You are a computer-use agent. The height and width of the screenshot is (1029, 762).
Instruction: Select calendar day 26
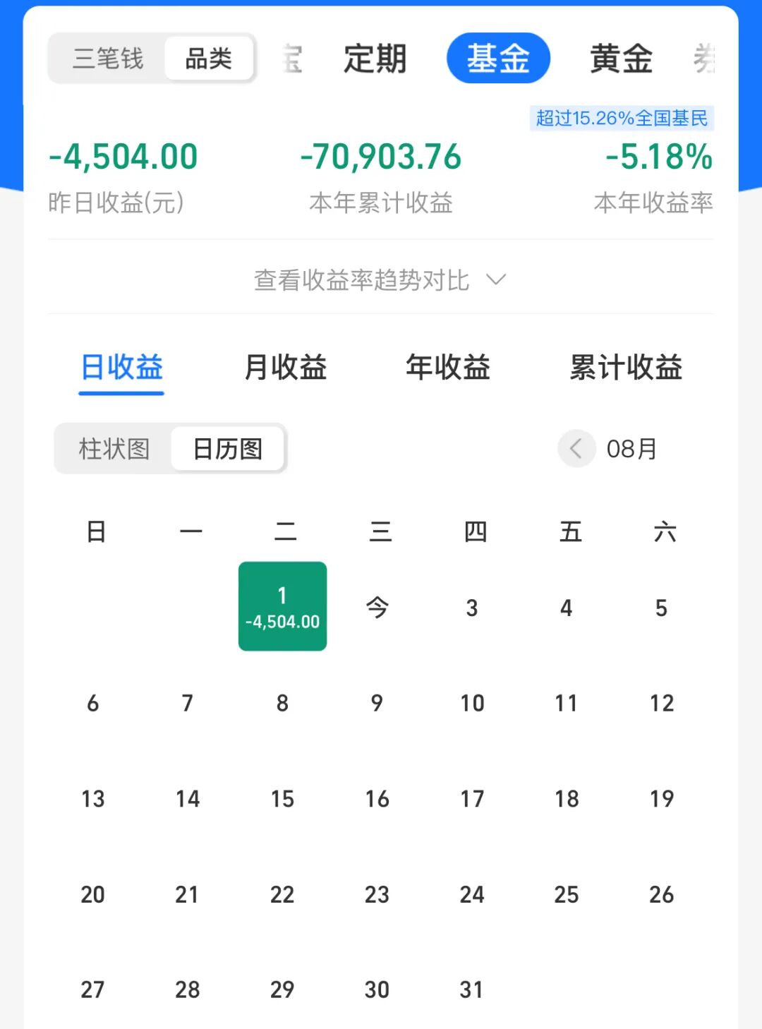662,894
